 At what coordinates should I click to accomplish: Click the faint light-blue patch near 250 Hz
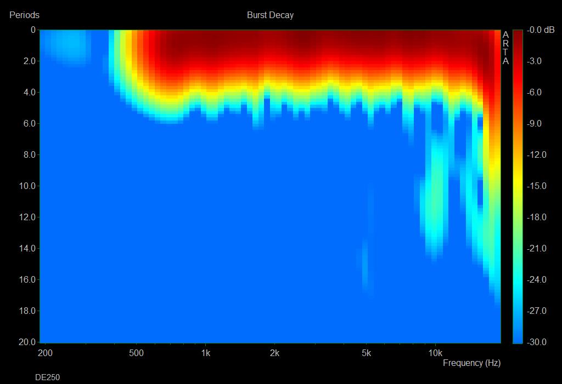point(67,44)
